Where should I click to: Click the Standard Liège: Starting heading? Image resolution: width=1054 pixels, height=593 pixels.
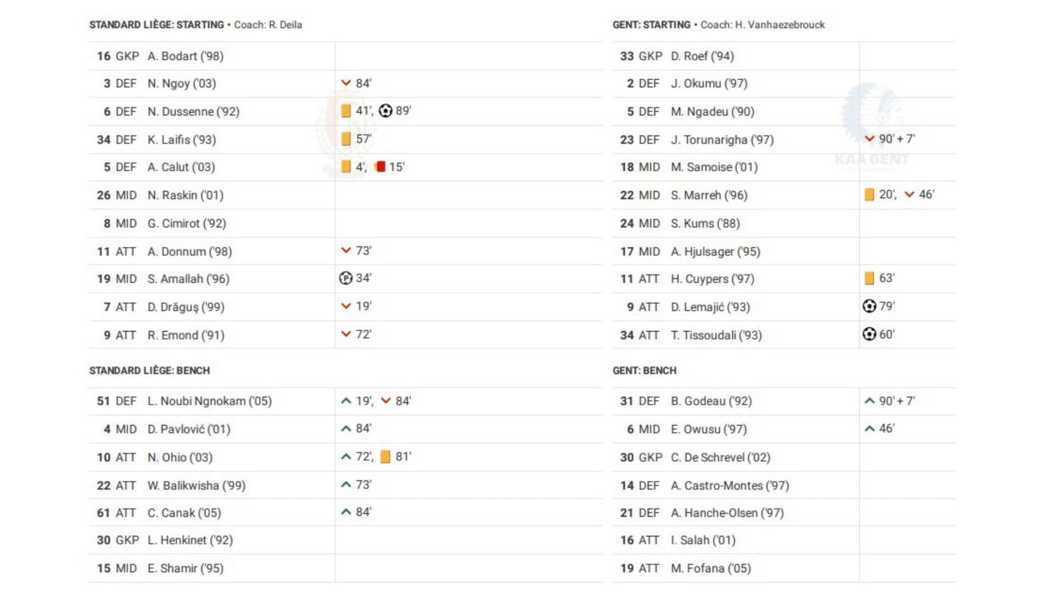[x=156, y=25]
